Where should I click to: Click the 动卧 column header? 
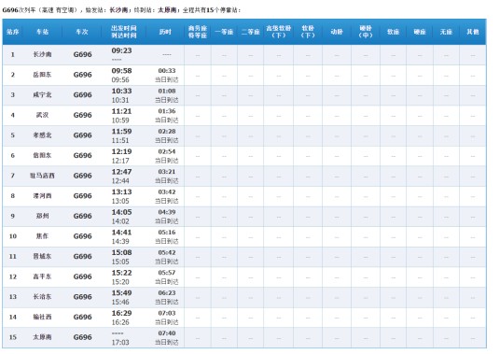(x=337, y=32)
